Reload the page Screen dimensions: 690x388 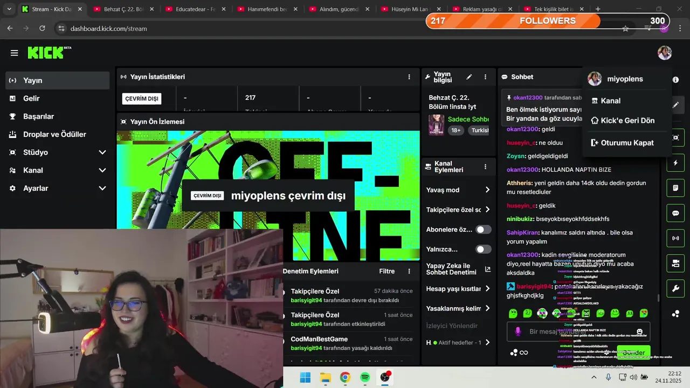click(43, 29)
